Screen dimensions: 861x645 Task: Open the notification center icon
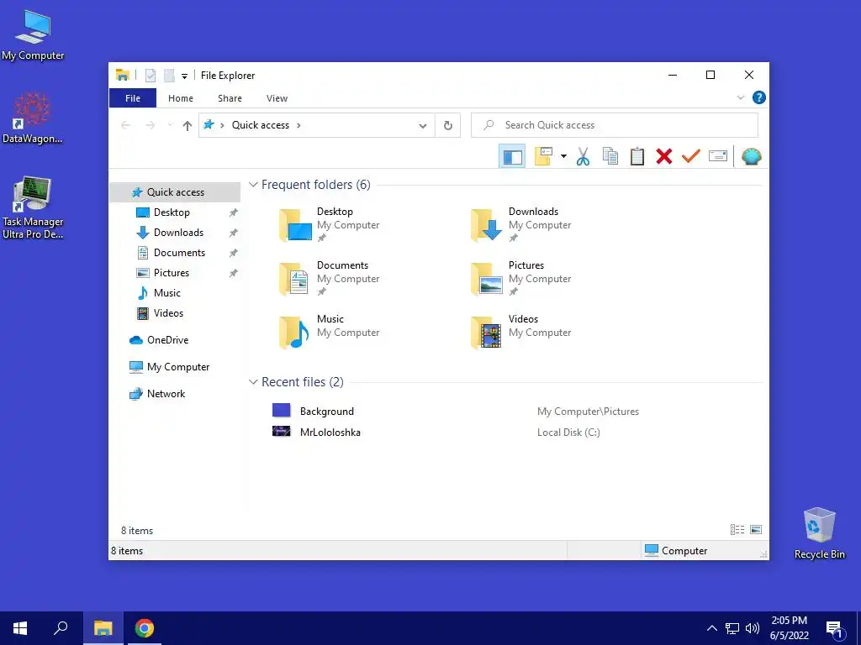(834, 629)
